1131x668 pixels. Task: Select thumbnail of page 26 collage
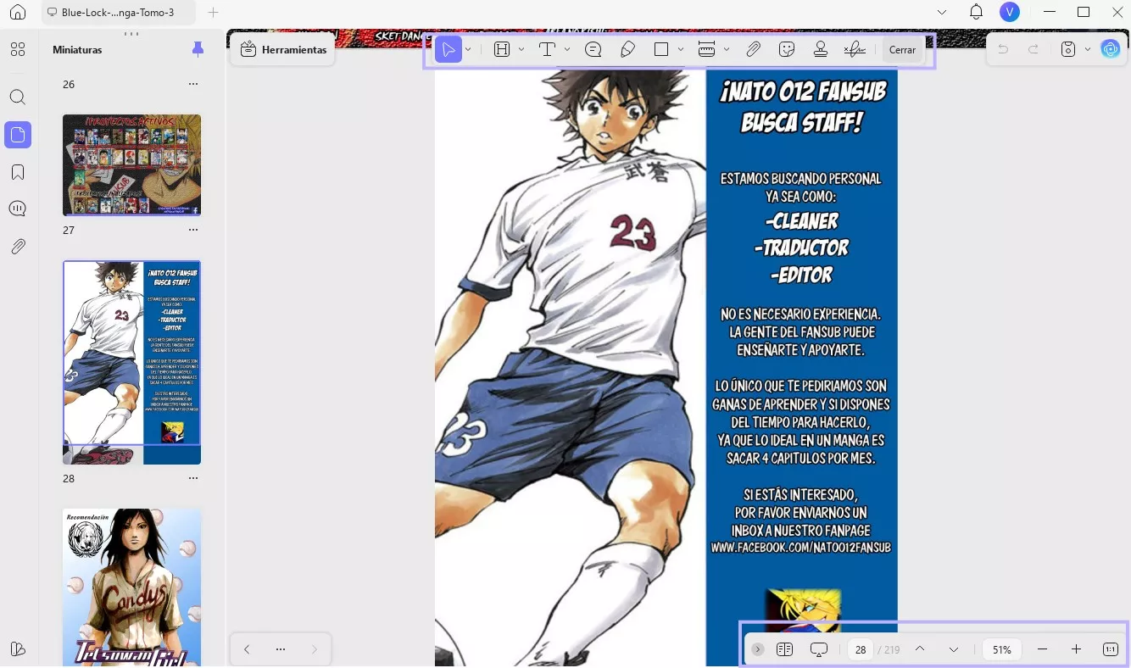click(132, 165)
